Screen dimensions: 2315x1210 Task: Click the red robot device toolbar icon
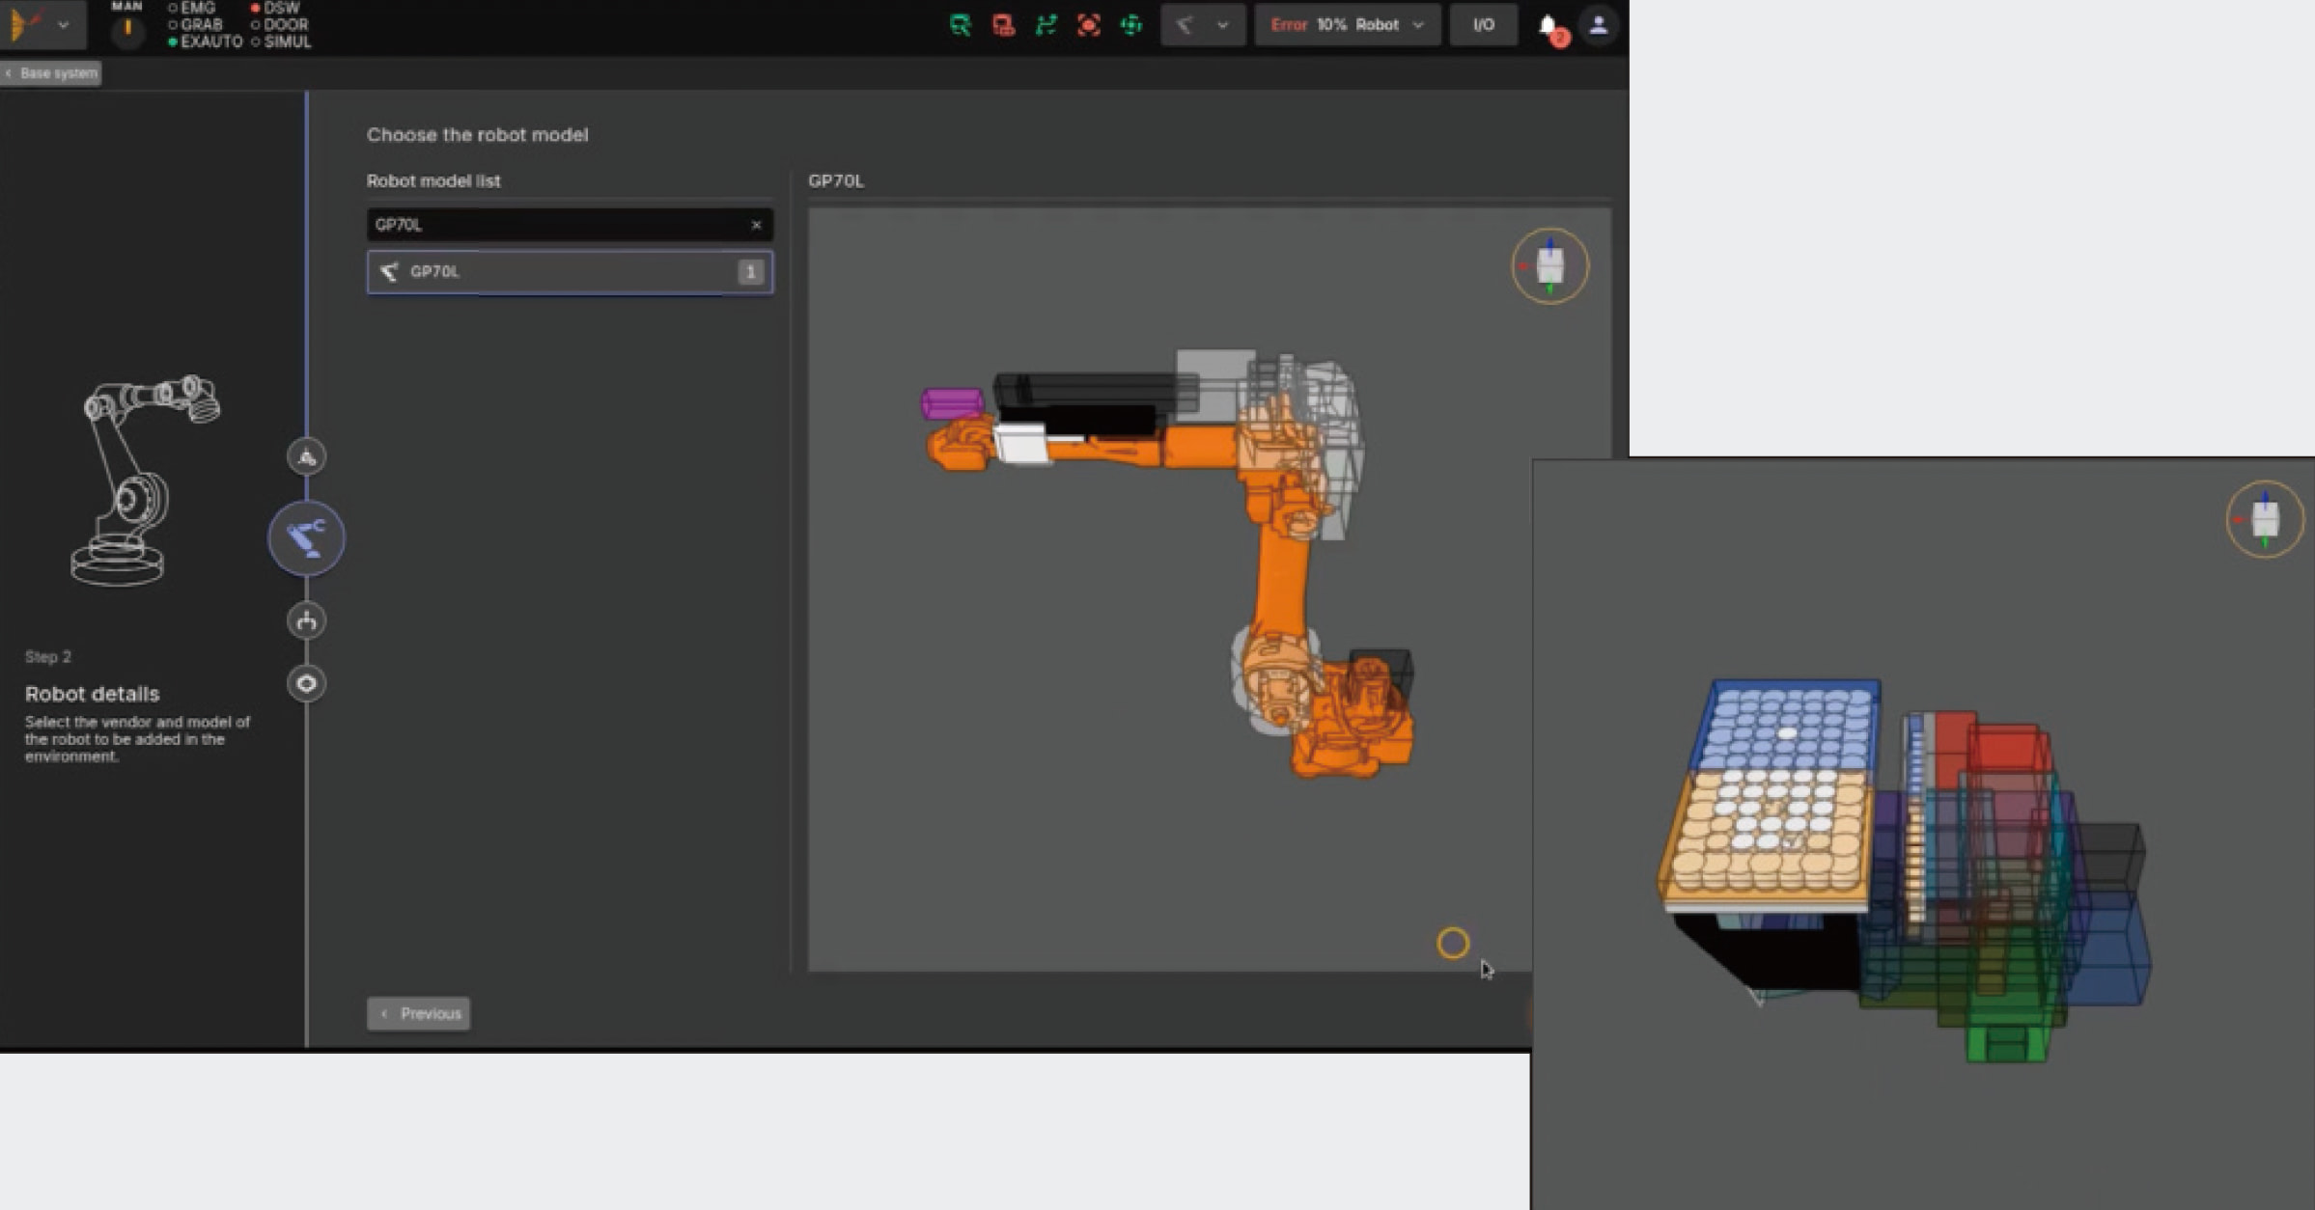[x=1003, y=25]
